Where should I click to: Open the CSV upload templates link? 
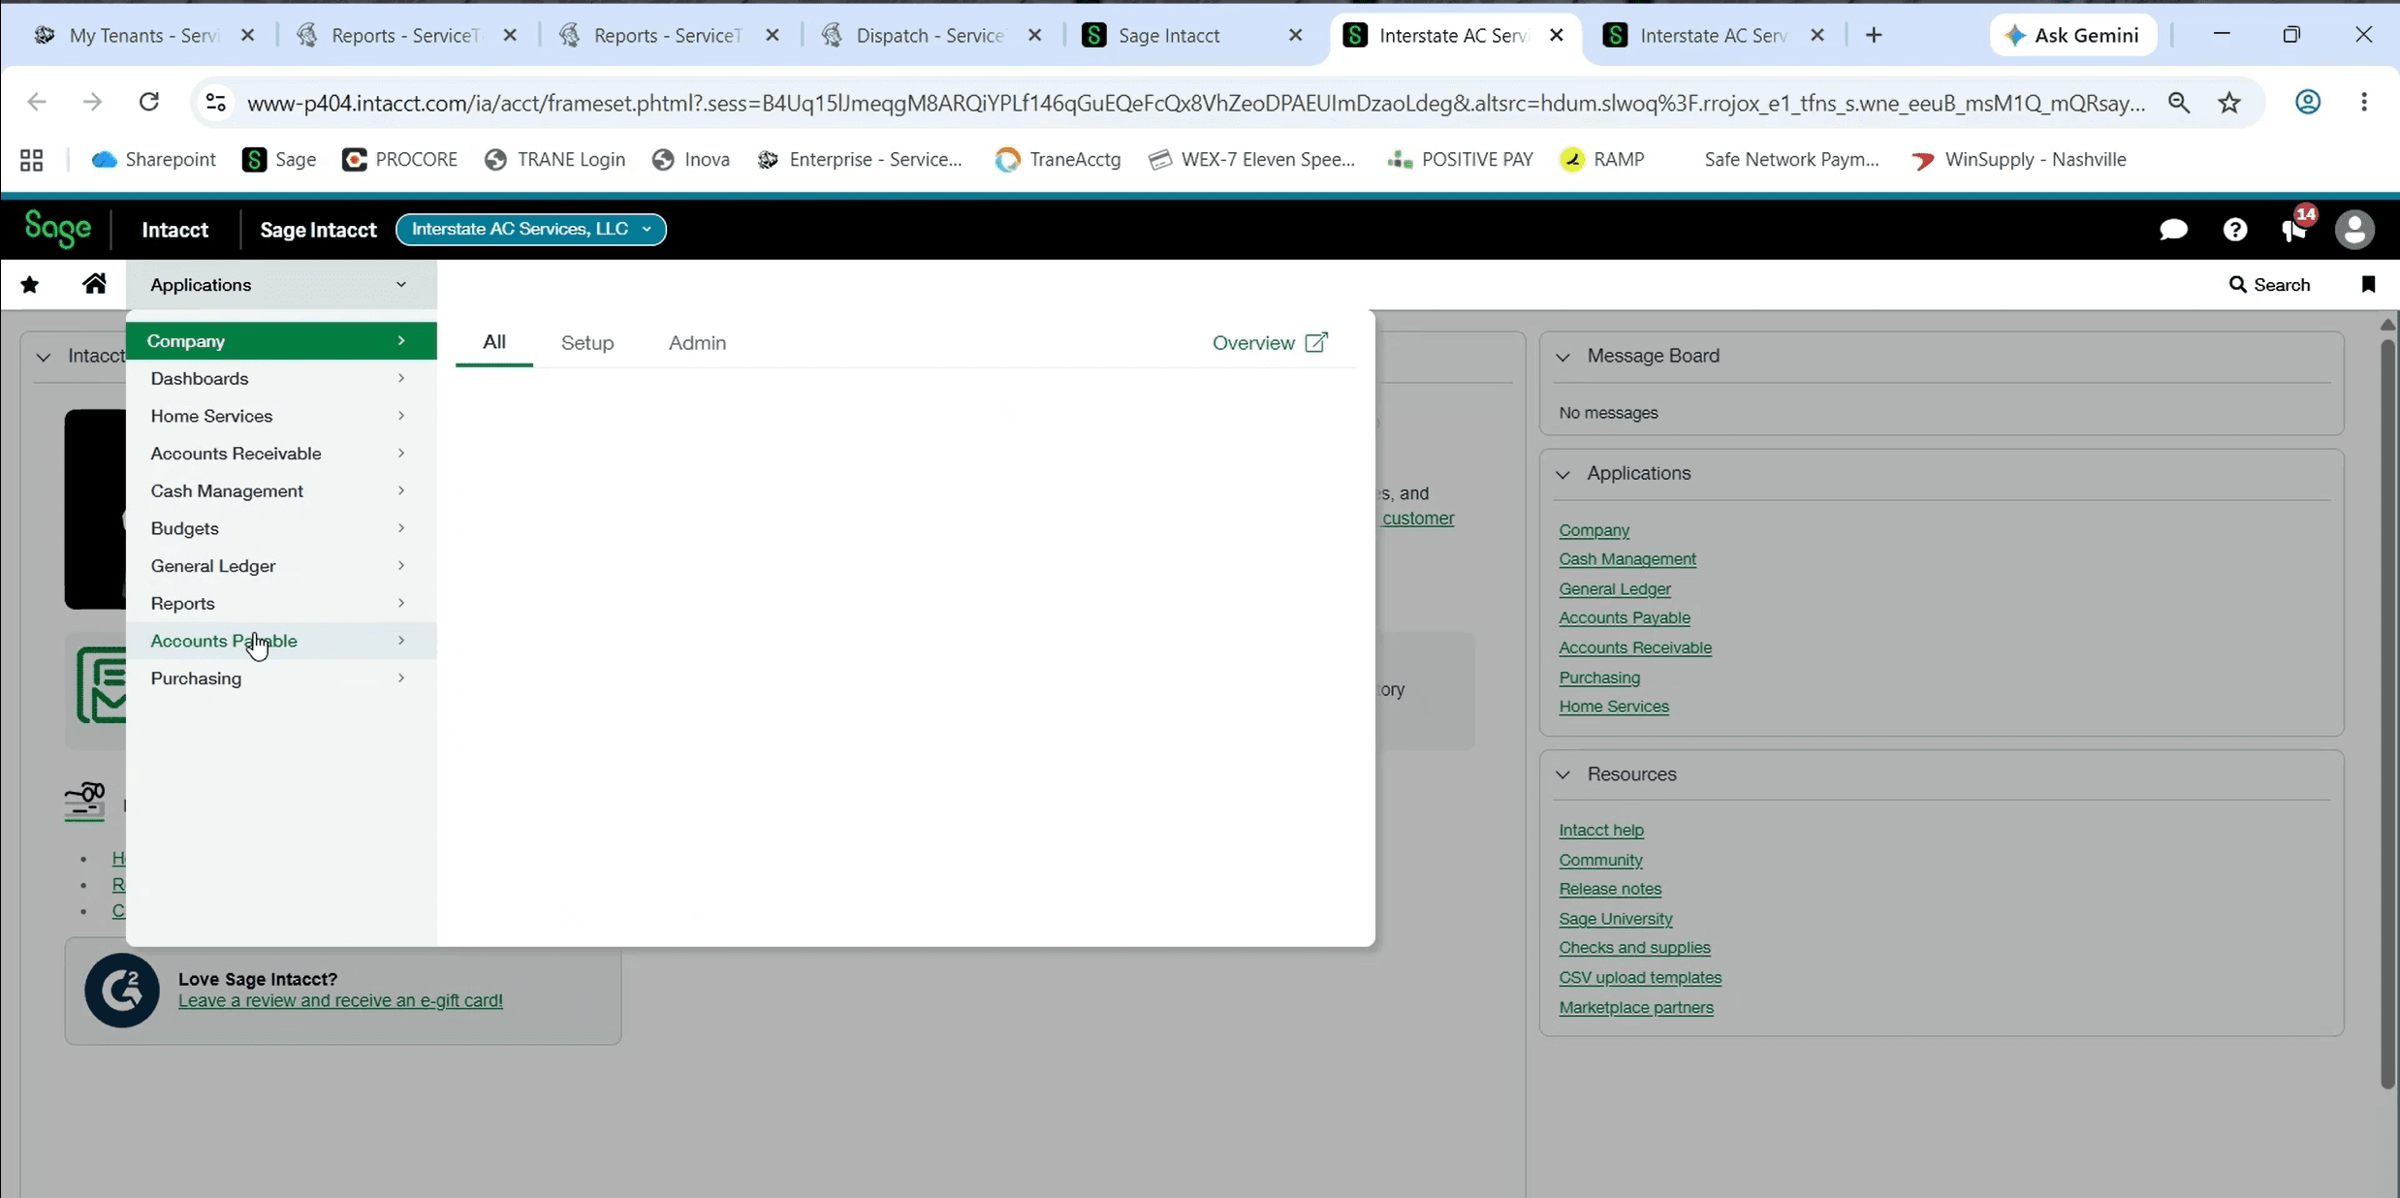[1639, 978]
